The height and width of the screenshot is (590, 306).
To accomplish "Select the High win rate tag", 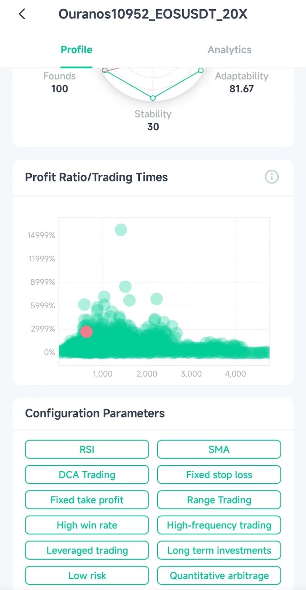I will 87,525.
